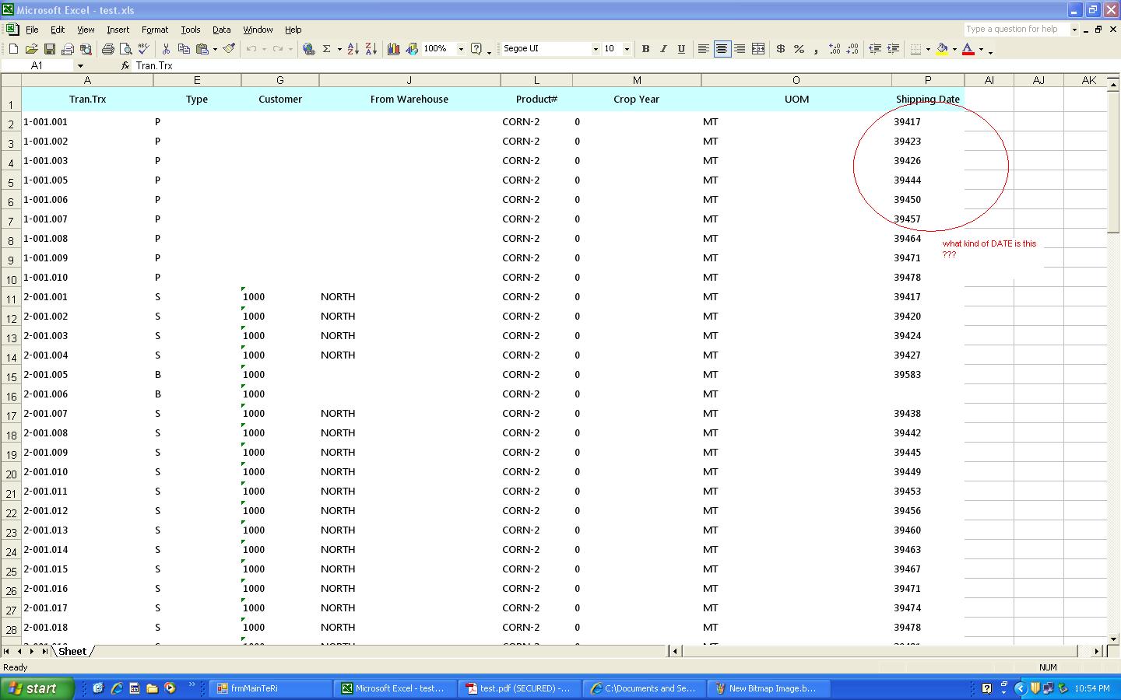Viewport: 1121px width, 700px height.
Task: Increase the cell indent
Action: coord(893,49)
